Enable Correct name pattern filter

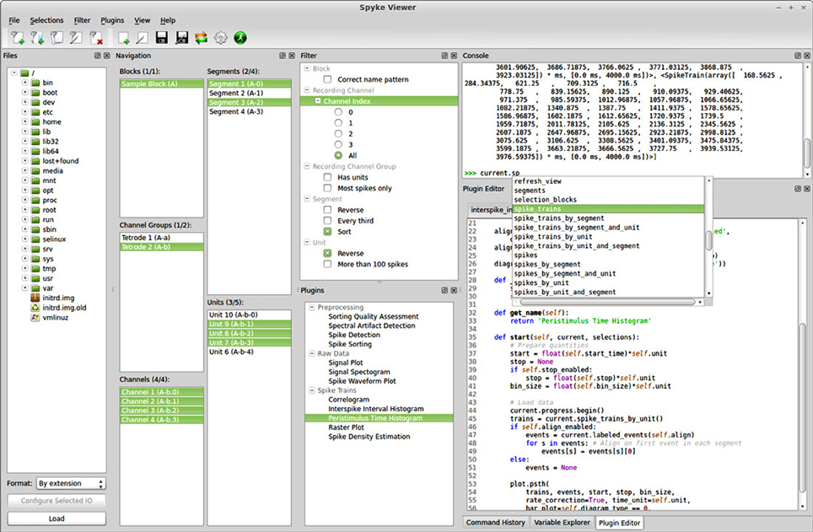point(328,79)
